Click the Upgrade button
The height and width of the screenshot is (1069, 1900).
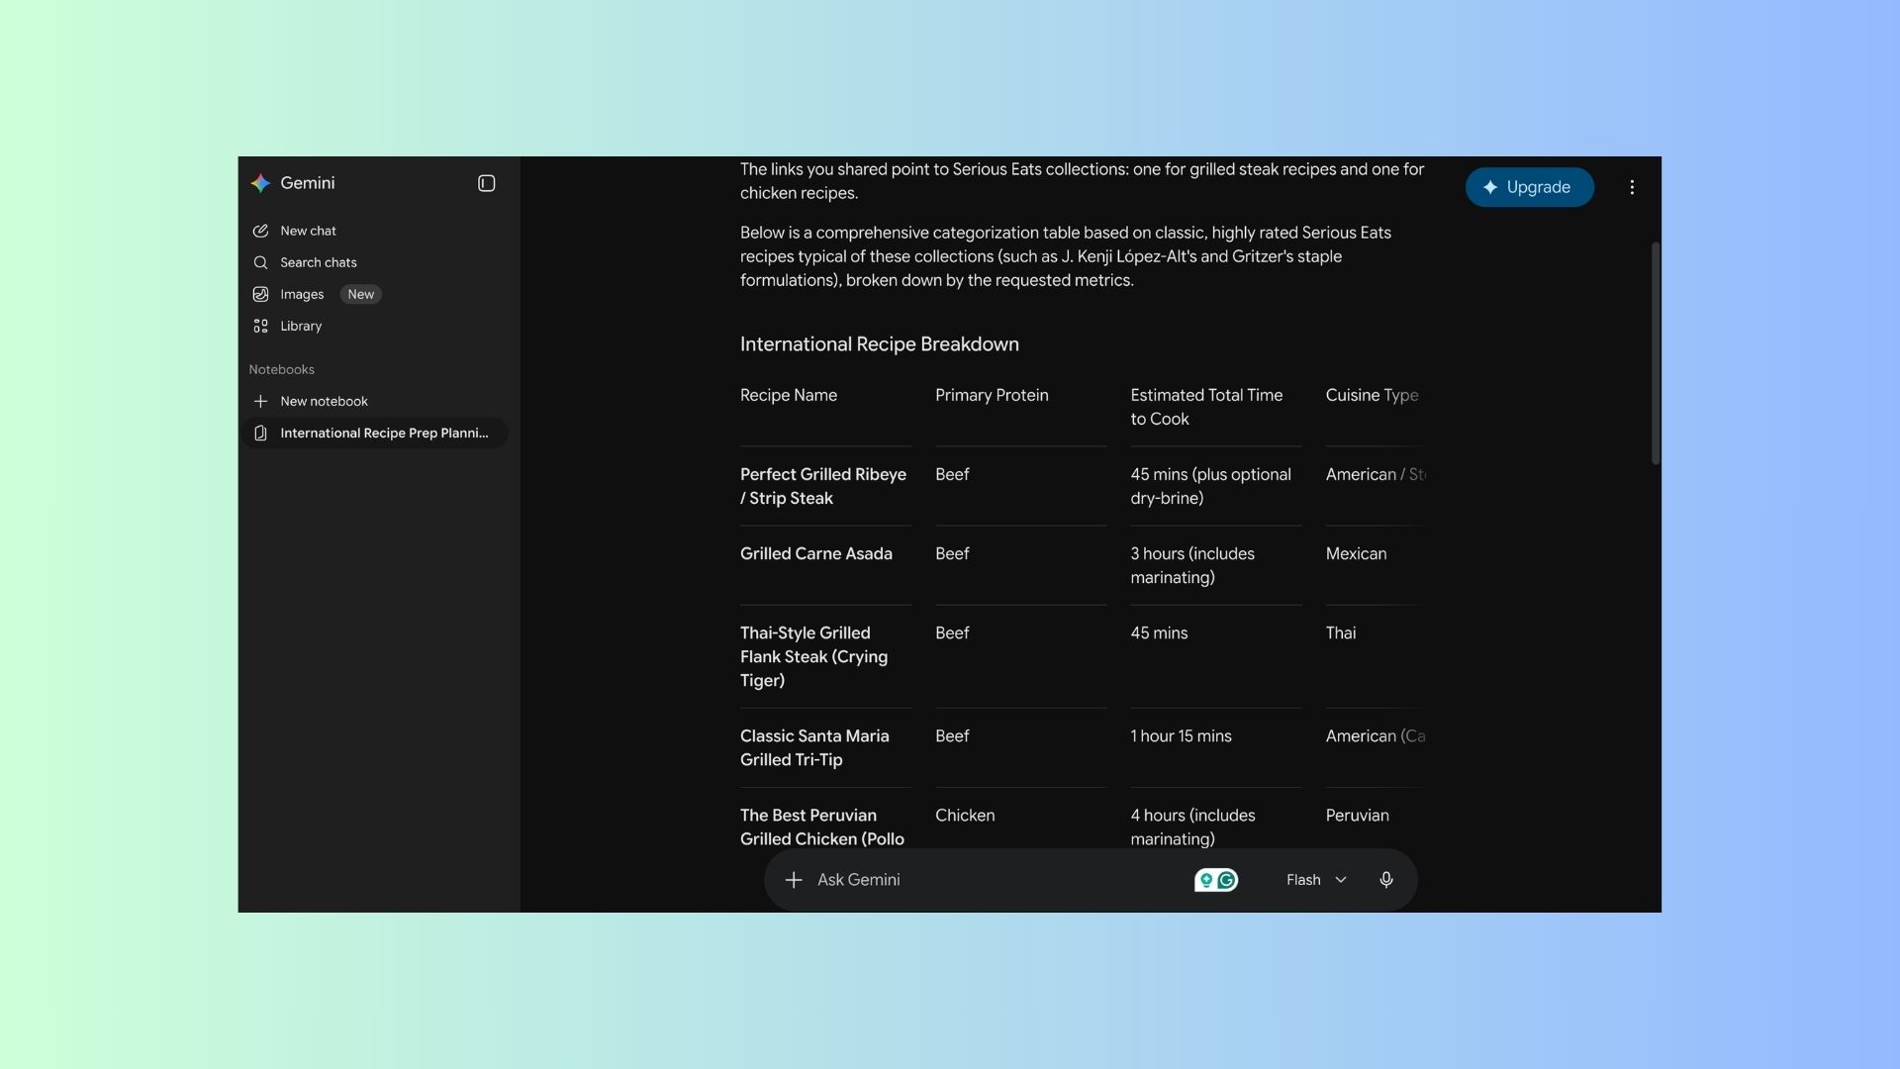tap(1529, 187)
